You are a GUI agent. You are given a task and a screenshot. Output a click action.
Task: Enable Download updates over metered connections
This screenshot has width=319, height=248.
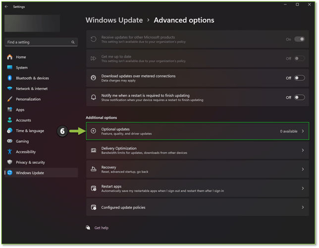300,78
